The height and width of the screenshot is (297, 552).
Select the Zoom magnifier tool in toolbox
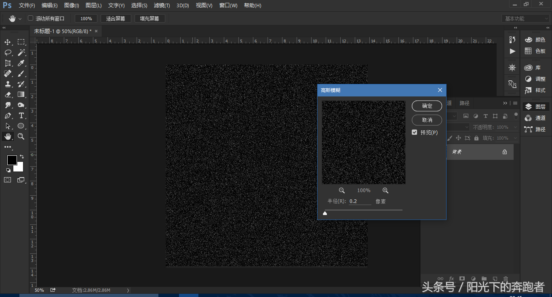[x=21, y=136]
